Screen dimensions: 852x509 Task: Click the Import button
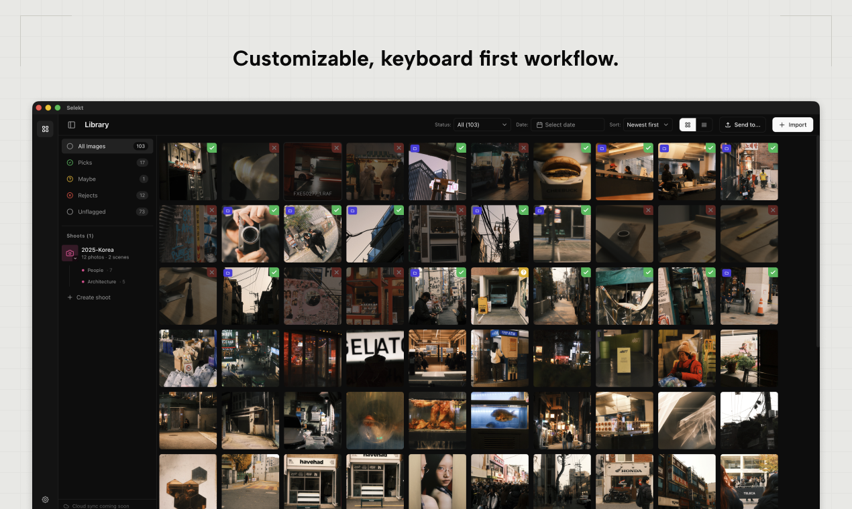[x=792, y=125]
